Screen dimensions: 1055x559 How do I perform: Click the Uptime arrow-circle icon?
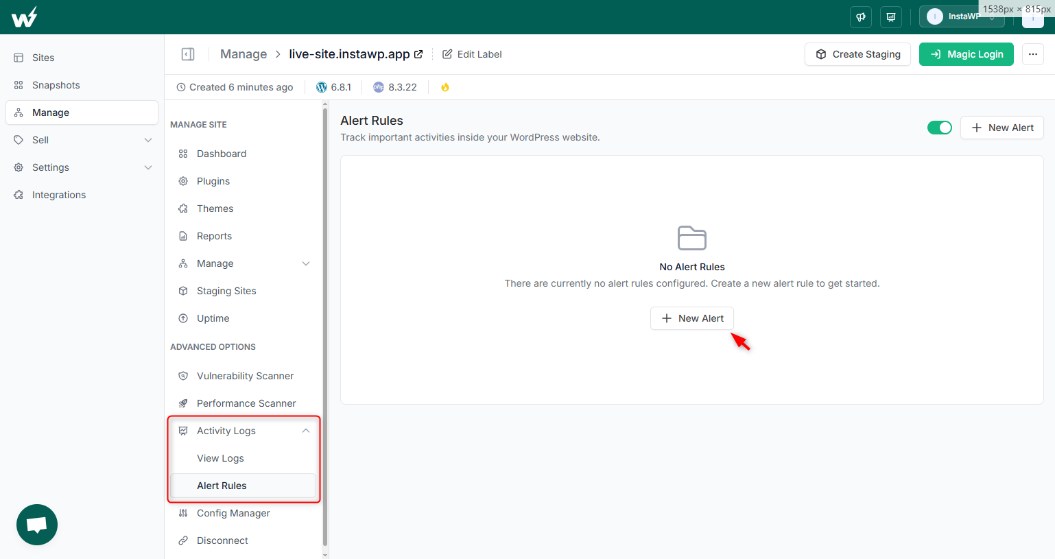[183, 318]
